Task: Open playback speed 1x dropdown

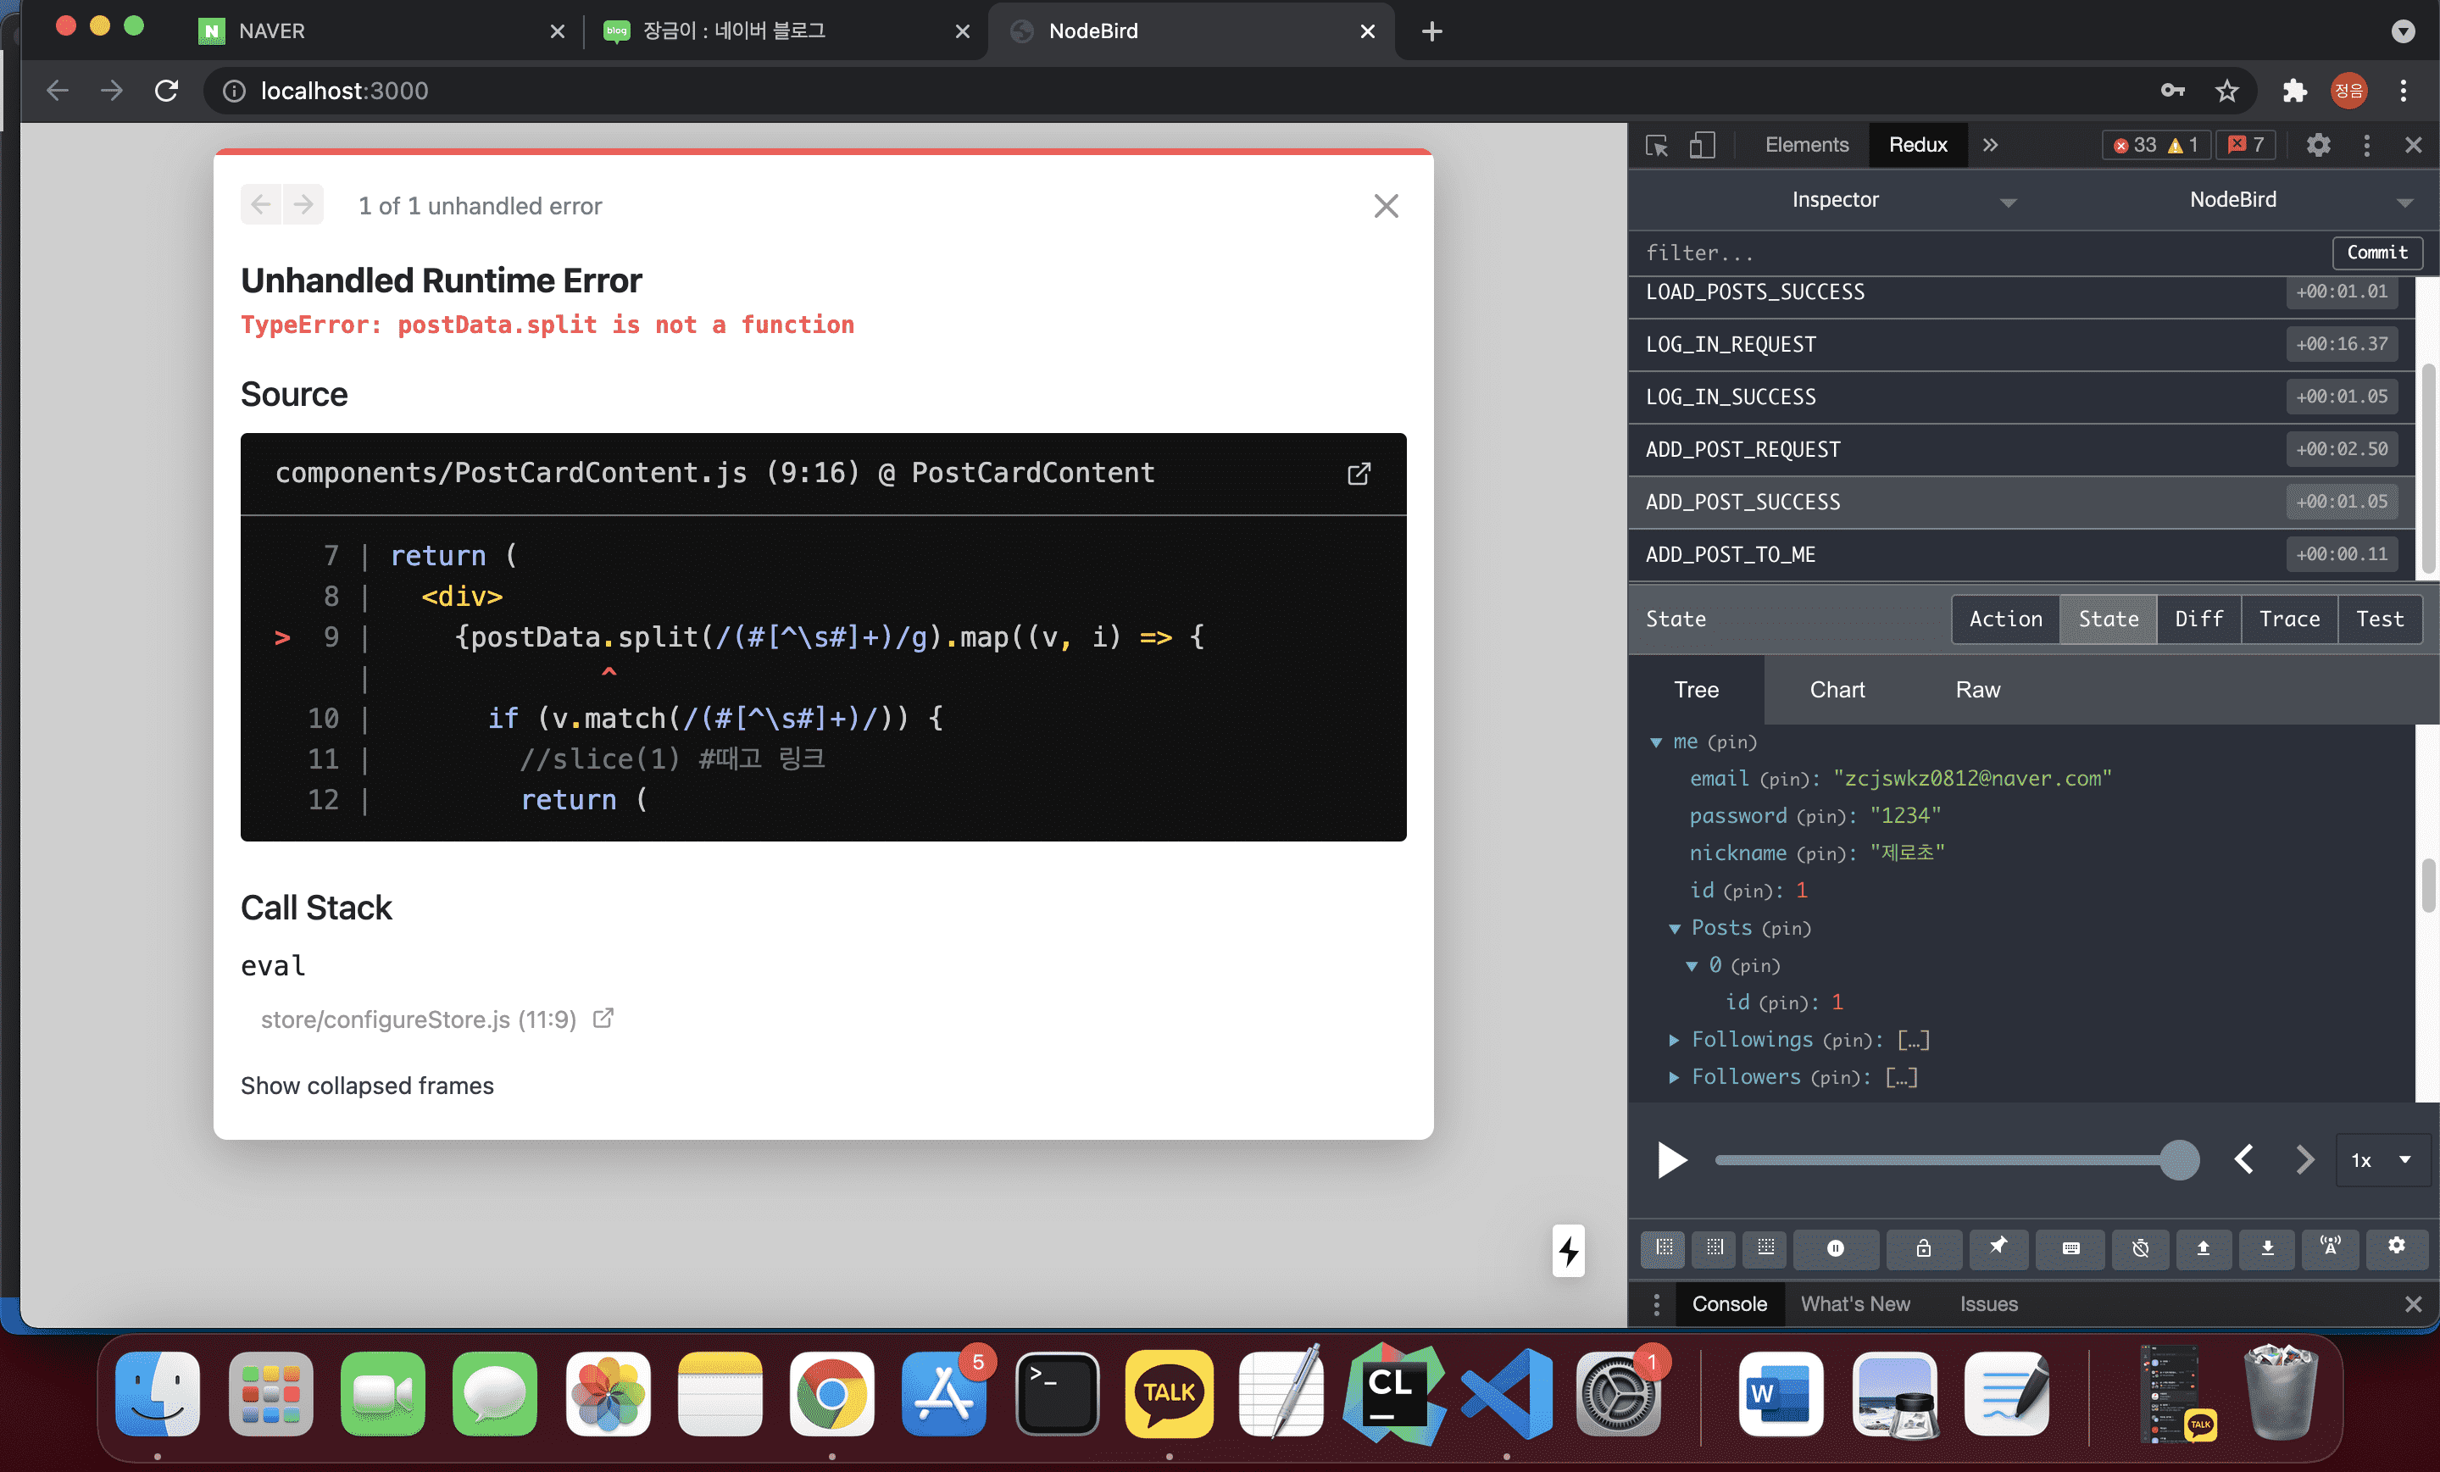Action: click(x=2381, y=1160)
